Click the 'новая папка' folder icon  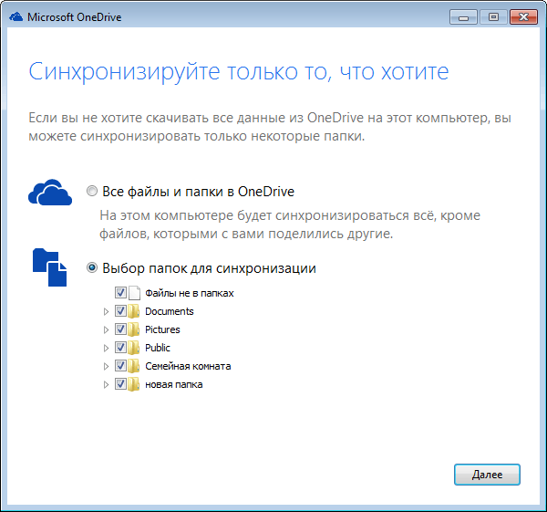point(134,384)
